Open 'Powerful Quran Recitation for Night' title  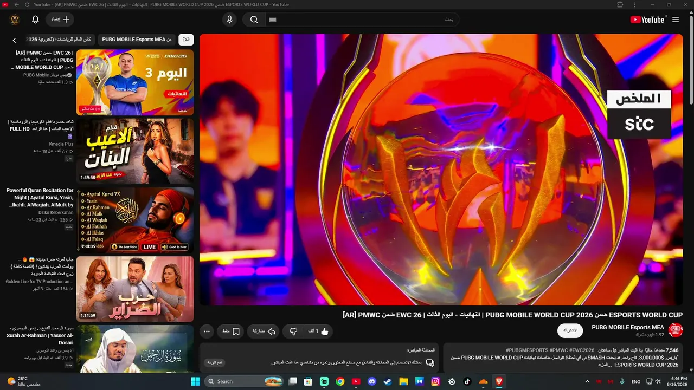(x=40, y=198)
